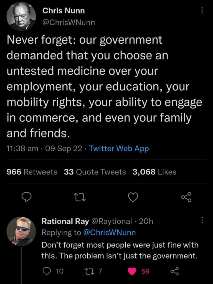Share the main tweet
213x284 pixels.
[186, 197]
